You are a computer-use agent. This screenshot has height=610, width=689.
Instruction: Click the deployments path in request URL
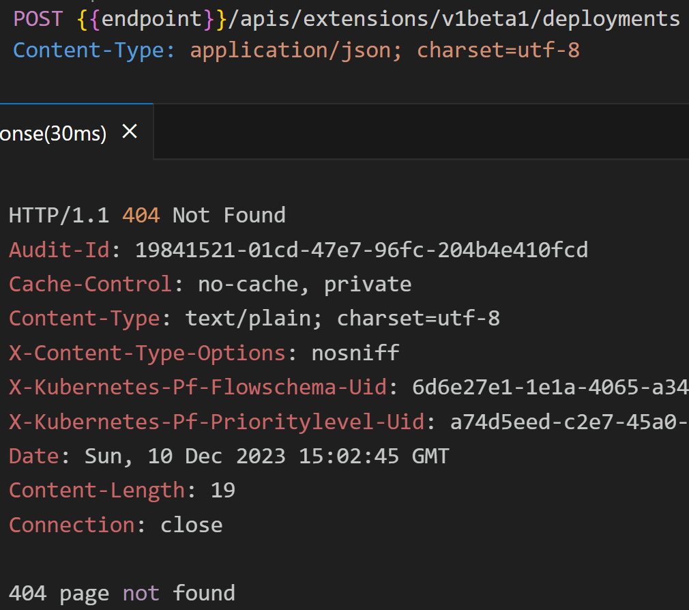coord(611,20)
